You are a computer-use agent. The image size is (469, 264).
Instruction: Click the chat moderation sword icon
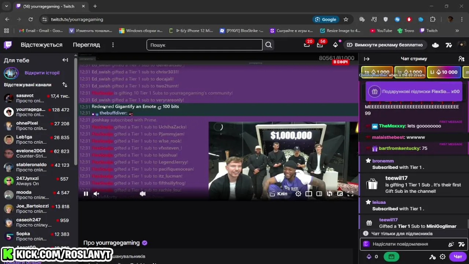pyautogui.click(x=433, y=257)
